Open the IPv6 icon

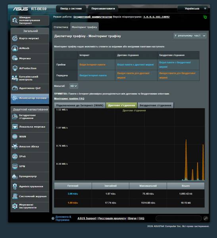tap(15, 157)
